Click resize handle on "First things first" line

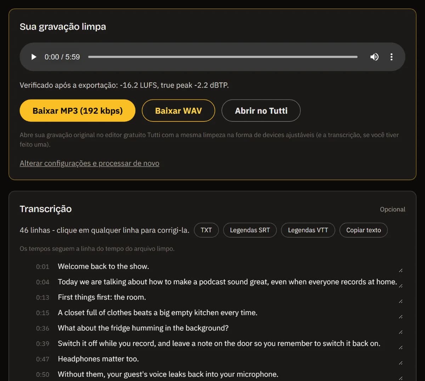coord(401,301)
